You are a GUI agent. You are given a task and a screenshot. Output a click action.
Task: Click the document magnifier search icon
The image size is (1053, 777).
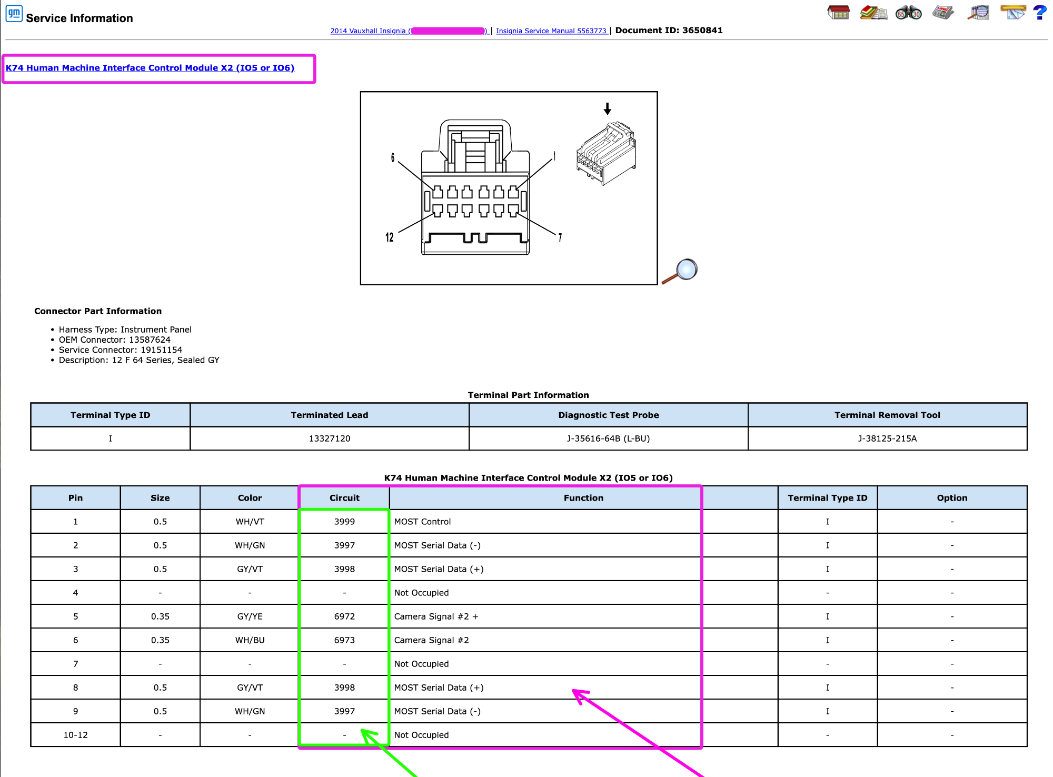[978, 12]
